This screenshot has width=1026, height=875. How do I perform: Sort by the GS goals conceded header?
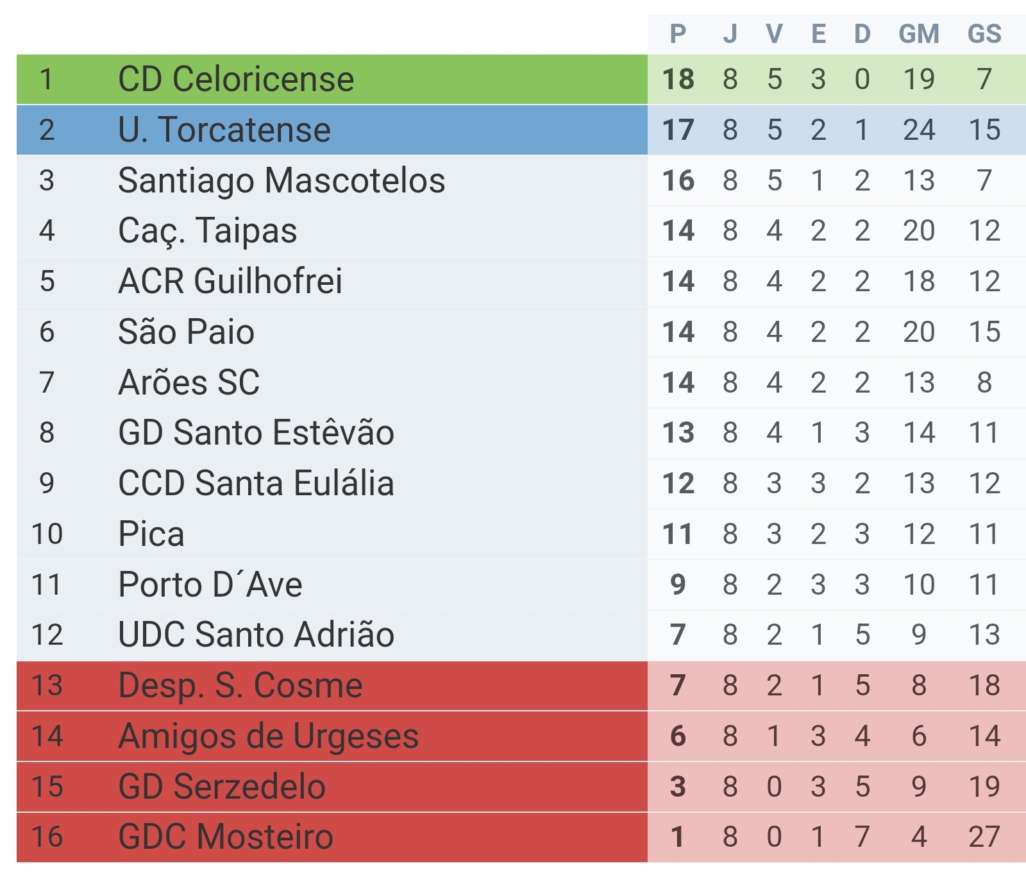(984, 34)
